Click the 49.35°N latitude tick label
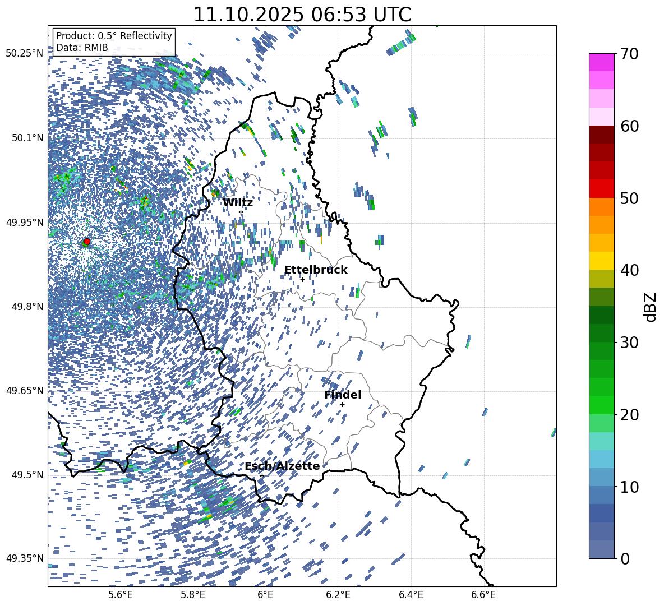Viewport: 664px width, 606px height. [x=25, y=558]
